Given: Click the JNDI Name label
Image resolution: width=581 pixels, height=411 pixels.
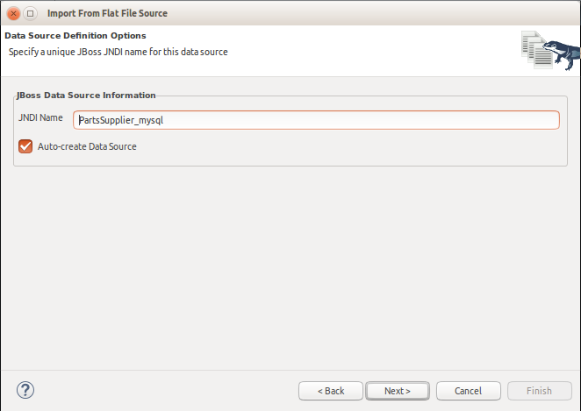Looking at the screenshot, I should click(40, 117).
